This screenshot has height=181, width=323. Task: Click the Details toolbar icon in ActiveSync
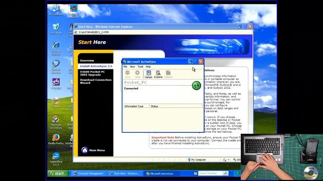pyautogui.click(x=148, y=74)
